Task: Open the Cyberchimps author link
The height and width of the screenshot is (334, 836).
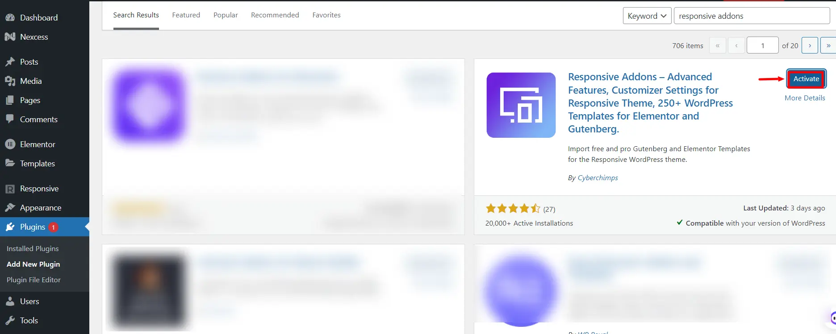Action: [x=598, y=178]
